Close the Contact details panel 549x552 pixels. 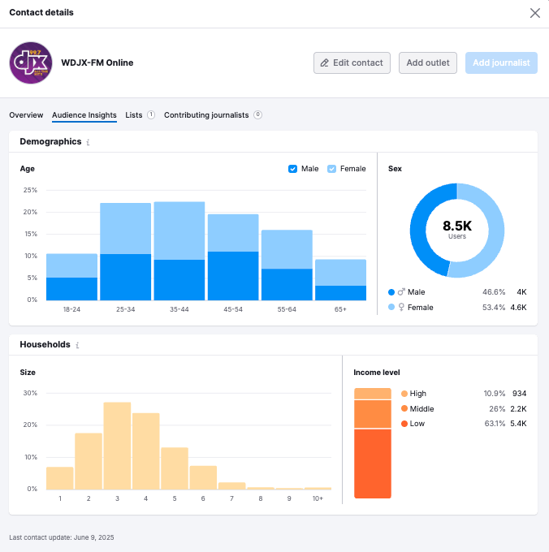tap(534, 13)
